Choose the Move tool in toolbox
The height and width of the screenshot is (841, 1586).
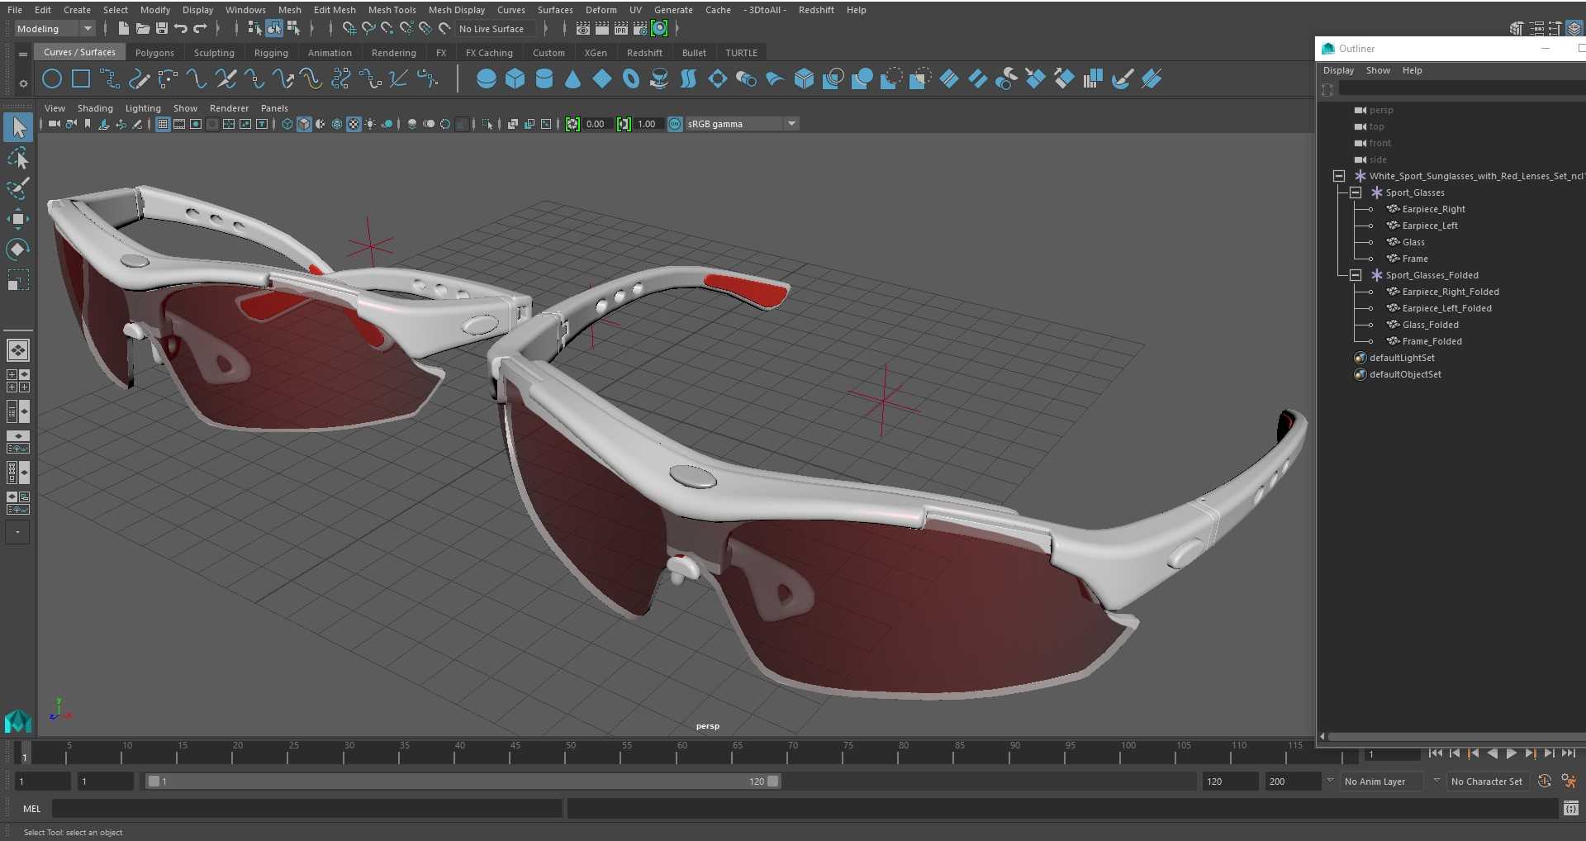tap(18, 219)
